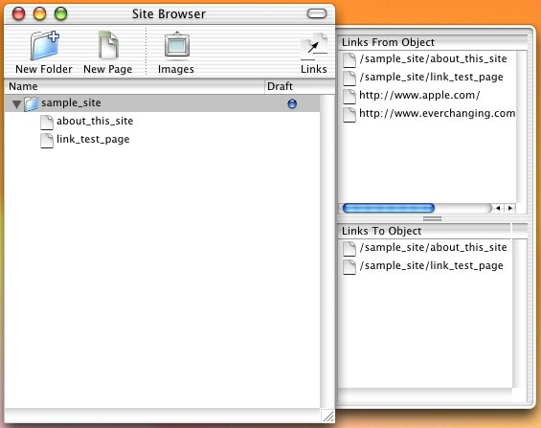Click the scrollbar left arrow in Links From
The height and width of the screenshot is (428, 541).
click(x=498, y=208)
